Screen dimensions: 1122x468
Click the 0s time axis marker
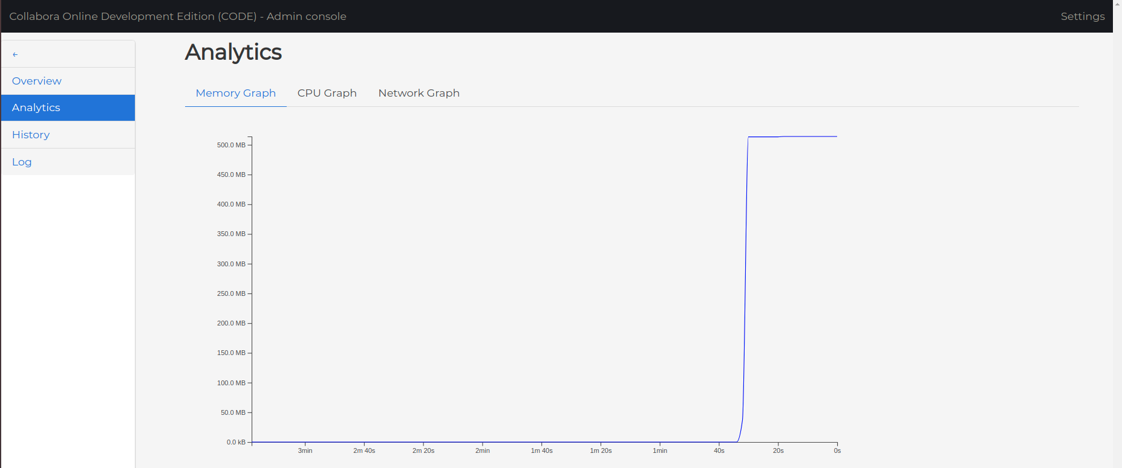tap(837, 450)
